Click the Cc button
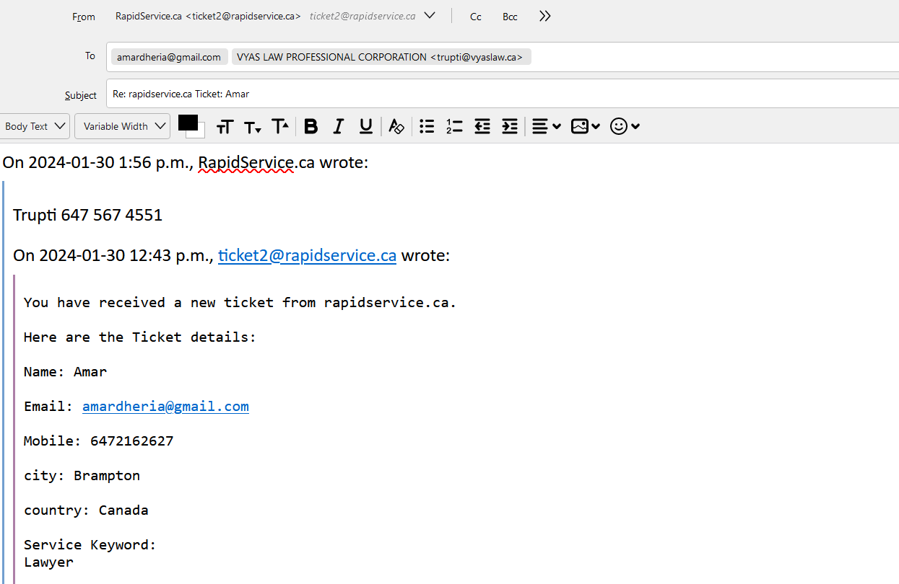This screenshot has width=899, height=584. 475,17
